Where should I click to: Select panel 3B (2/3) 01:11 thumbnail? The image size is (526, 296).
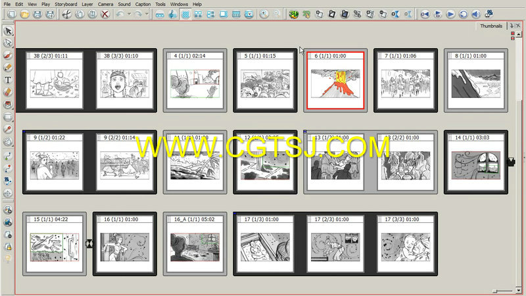(x=55, y=80)
